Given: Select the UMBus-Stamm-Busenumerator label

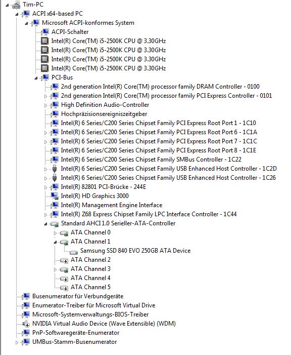Looking at the screenshot, I should 75,342.
